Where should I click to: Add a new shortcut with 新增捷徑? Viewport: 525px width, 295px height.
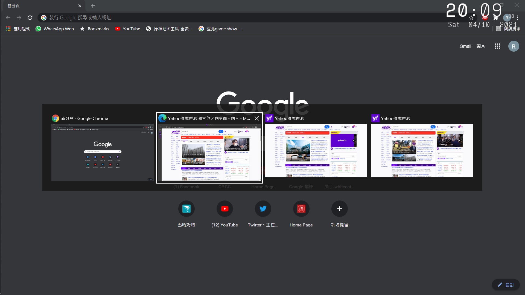point(339,214)
